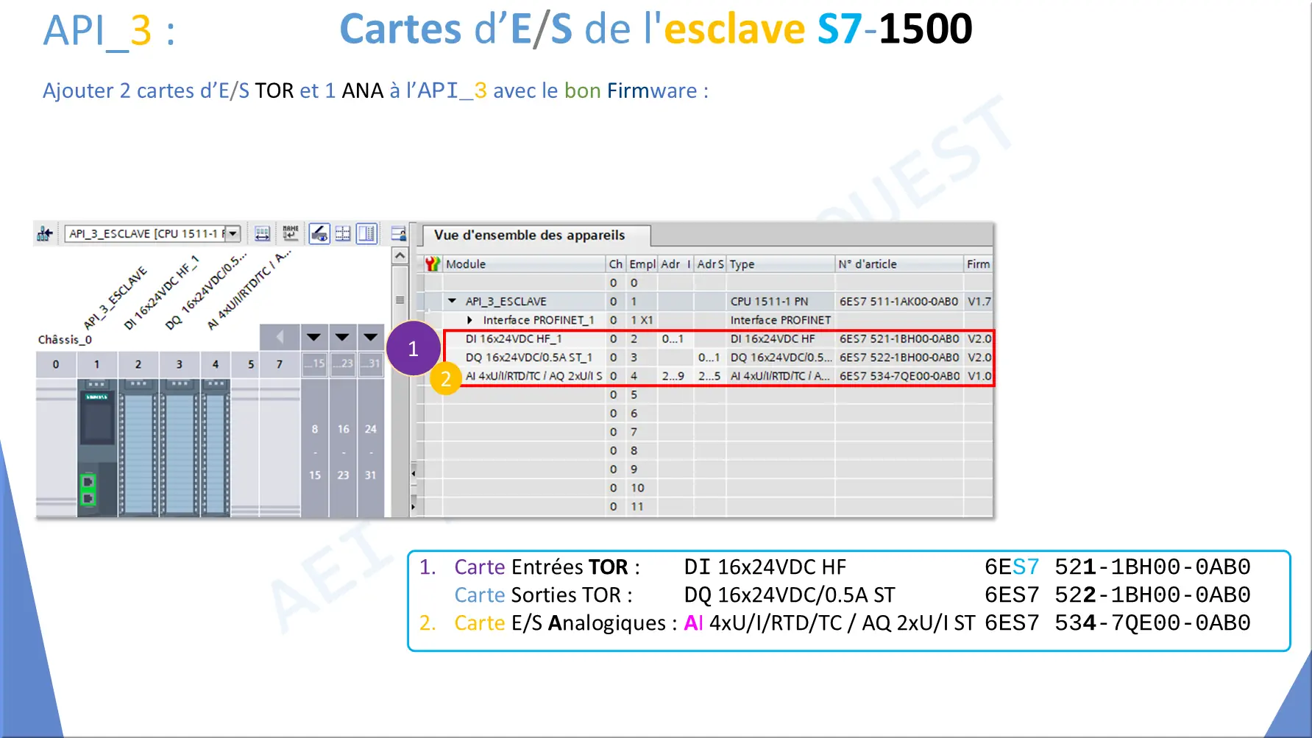Click the vertical scrollbar thumb of device view
The image size is (1312, 738).
(x=400, y=301)
